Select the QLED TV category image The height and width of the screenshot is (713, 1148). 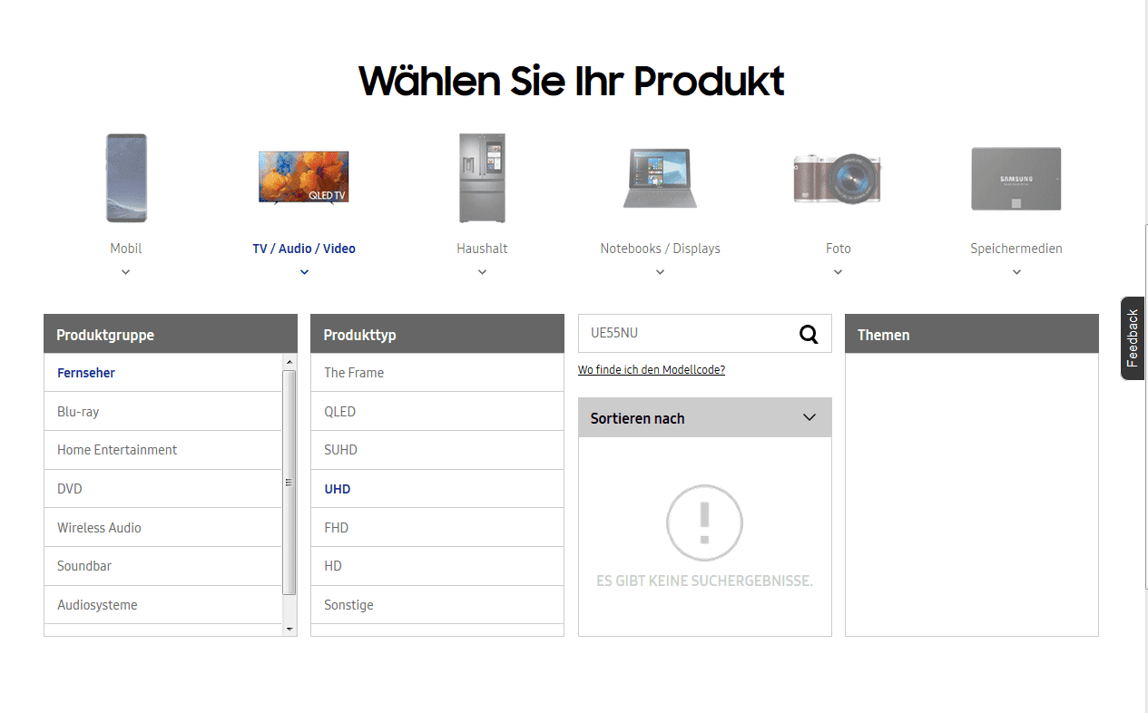pyautogui.click(x=304, y=178)
